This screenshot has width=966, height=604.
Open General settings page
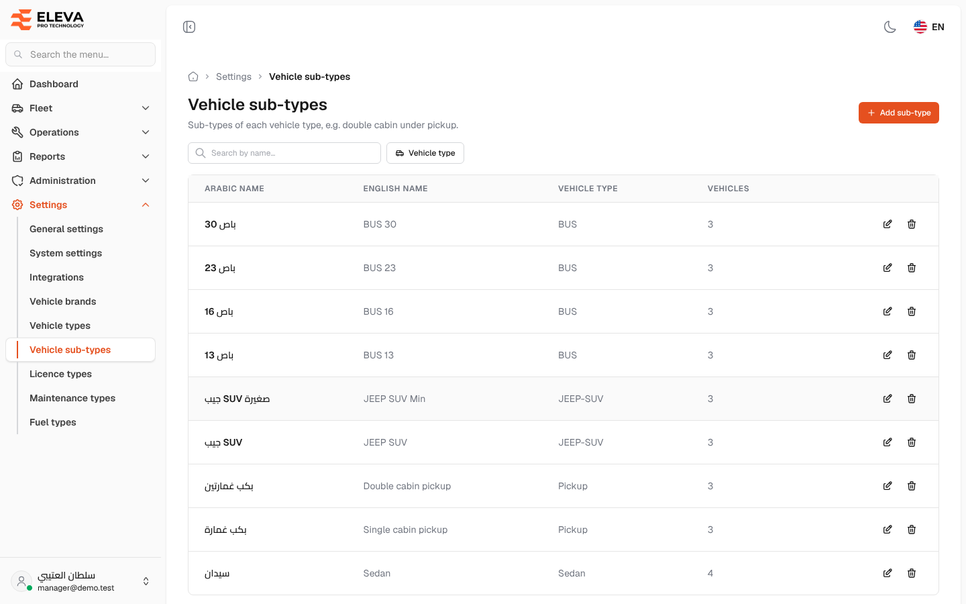click(x=66, y=229)
